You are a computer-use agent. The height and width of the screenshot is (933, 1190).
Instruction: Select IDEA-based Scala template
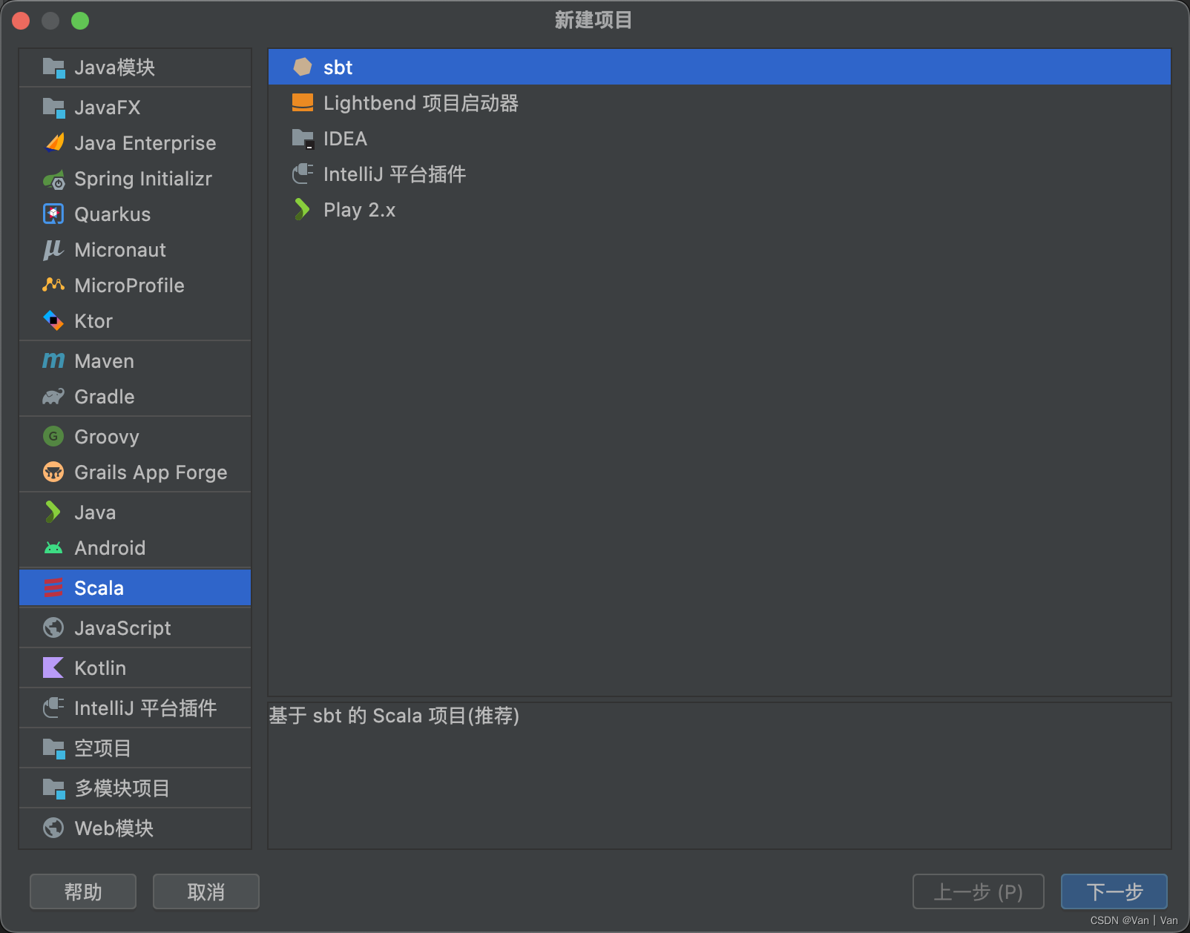pos(720,138)
